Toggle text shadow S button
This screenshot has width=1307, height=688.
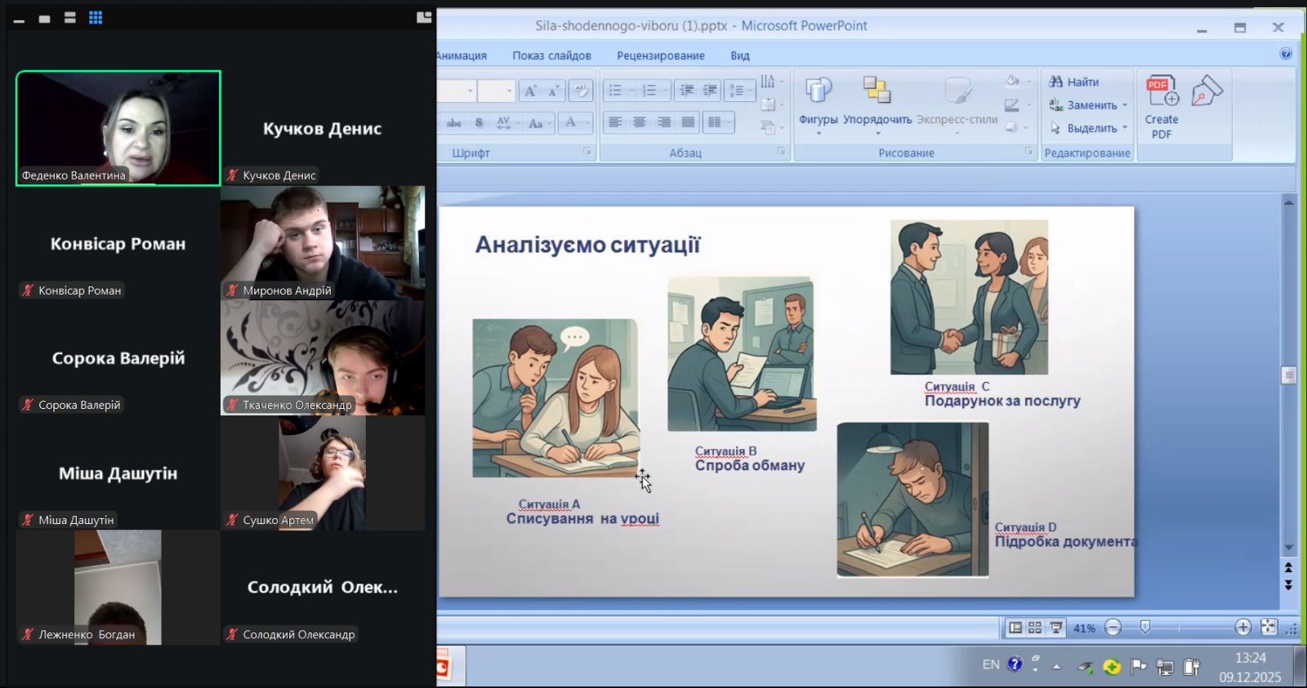[x=479, y=123]
